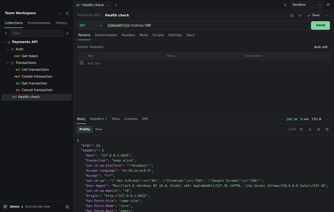Select the Create transaction request
This screenshot has width=334, height=212.
pos(36,76)
